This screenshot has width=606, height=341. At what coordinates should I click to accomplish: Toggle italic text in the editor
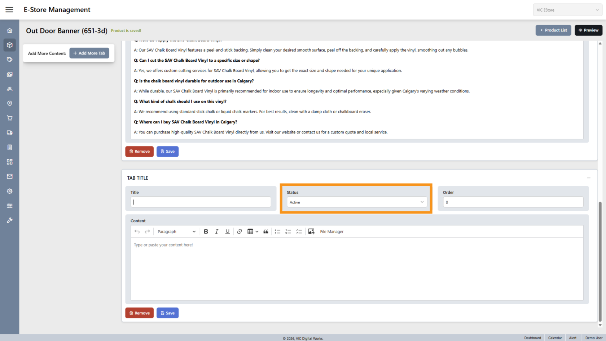(216, 232)
